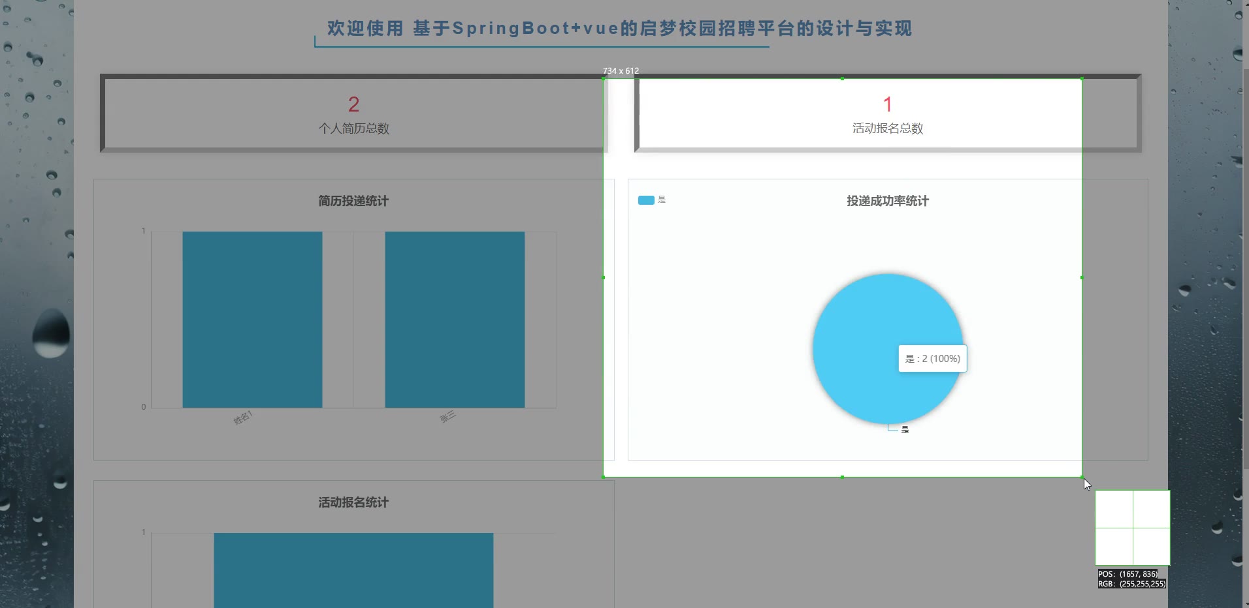Click the 投递成功率统计 chart title
The width and height of the screenshot is (1249, 608).
[888, 201]
